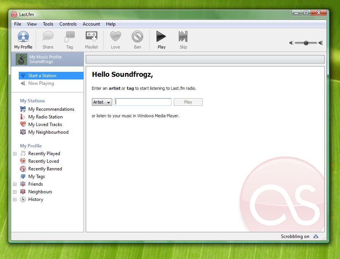Select Start a Station in sidebar
The height and width of the screenshot is (259, 340).
tap(51, 76)
